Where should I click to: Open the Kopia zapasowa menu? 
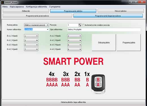click(17, 7)
